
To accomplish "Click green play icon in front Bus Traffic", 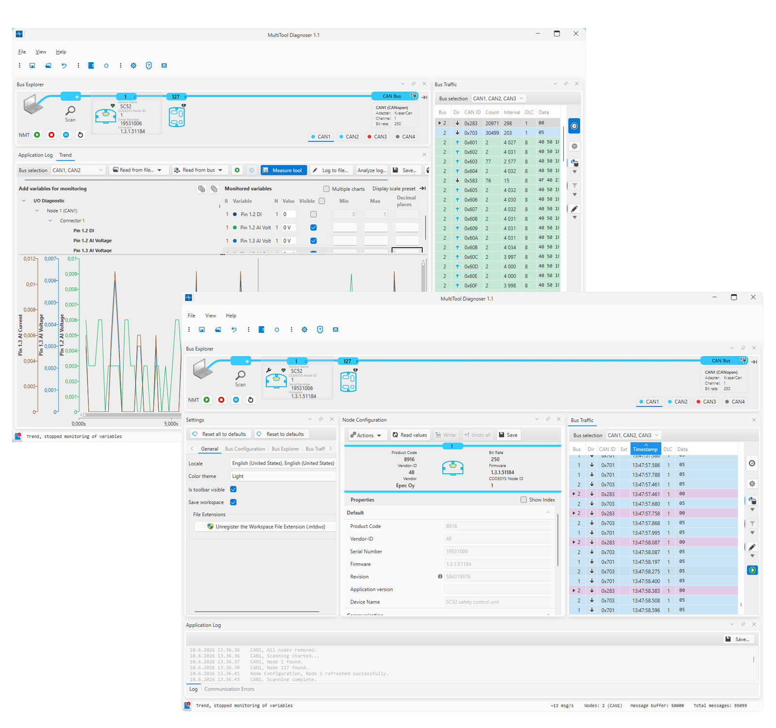I will 752,570.
